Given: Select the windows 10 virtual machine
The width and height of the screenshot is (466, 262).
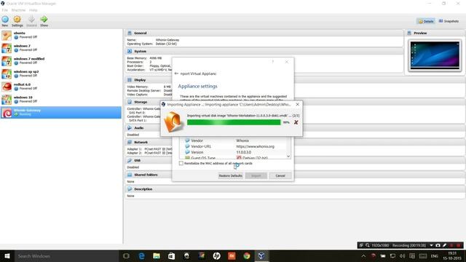Looking at the screenshot, I should point(61,99).
